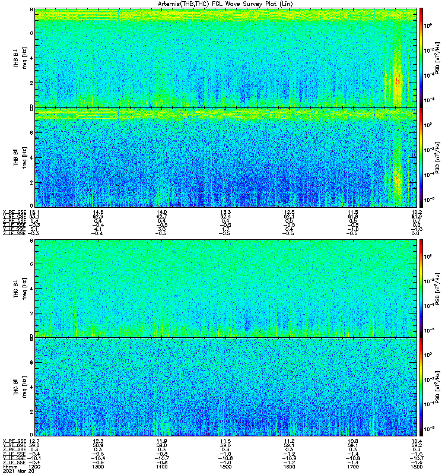Click the THB position value 15.1

click(x=34, y=212)
